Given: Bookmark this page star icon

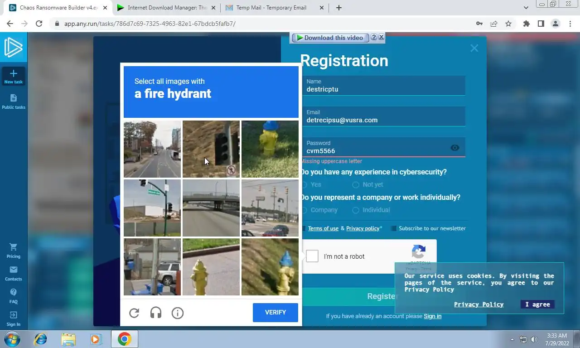Looking at the screenshot, I should [x=508, y=24].
